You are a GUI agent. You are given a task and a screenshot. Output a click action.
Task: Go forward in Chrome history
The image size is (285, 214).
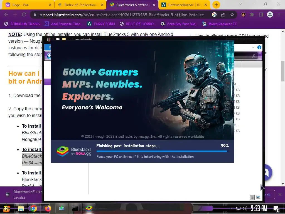(x=15, y=14)
